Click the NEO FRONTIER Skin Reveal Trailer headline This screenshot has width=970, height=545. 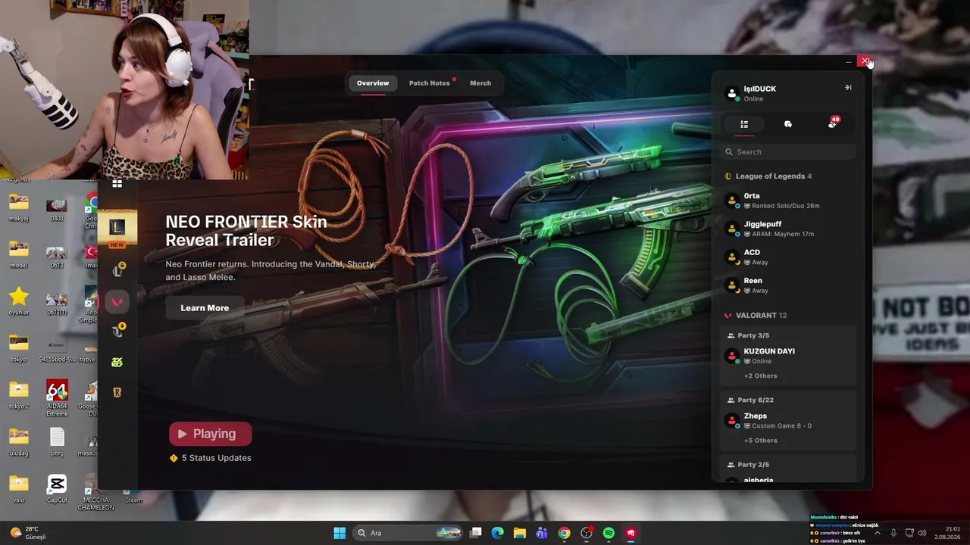tap(246, 231)
